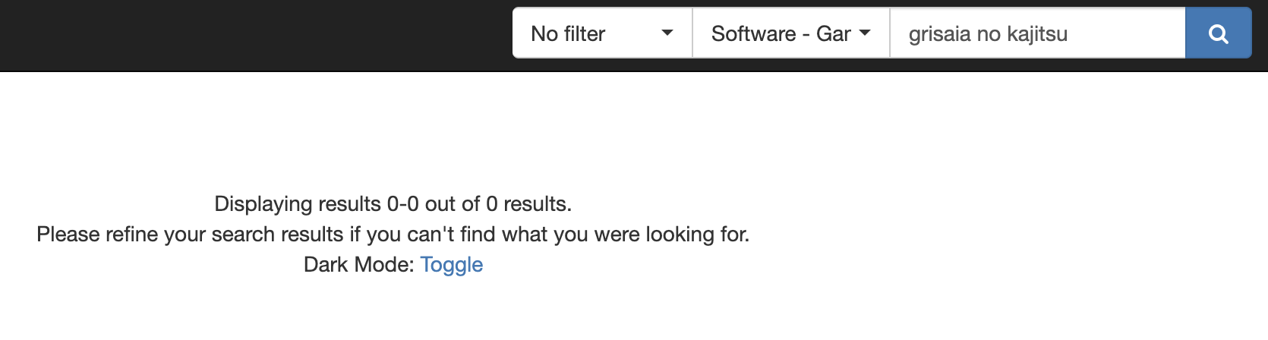Show category list from Software - Gar box
Viewport: 1268px width, 340px height.
coord(791,33)
